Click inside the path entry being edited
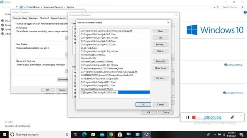 99,92
